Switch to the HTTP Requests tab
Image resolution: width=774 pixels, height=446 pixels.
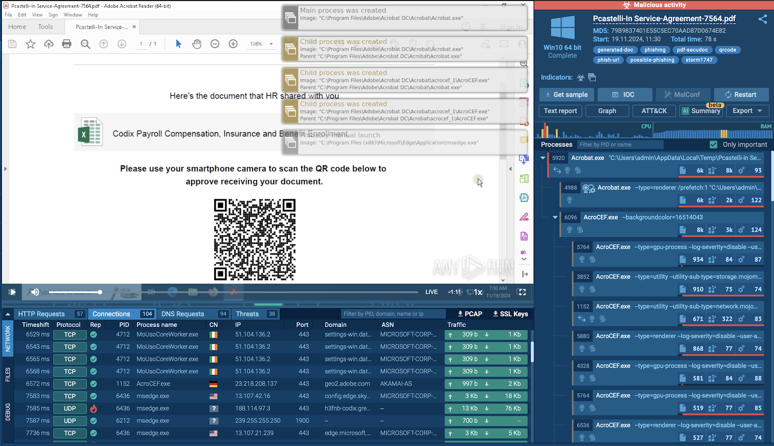tap(51, 314)
